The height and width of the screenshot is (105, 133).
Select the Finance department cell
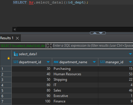75,101
